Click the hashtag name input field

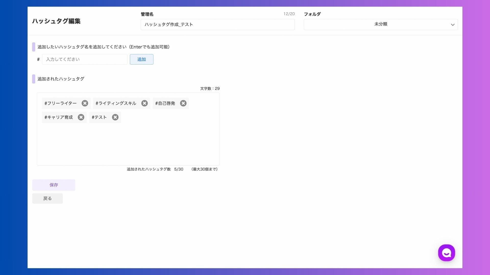84,59
